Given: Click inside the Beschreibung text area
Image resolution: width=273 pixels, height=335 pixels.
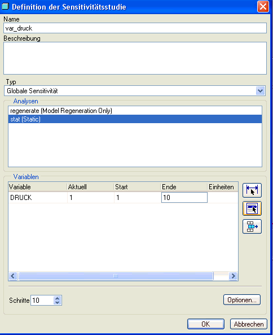Looking at the screenshot, I should (135, 58).
